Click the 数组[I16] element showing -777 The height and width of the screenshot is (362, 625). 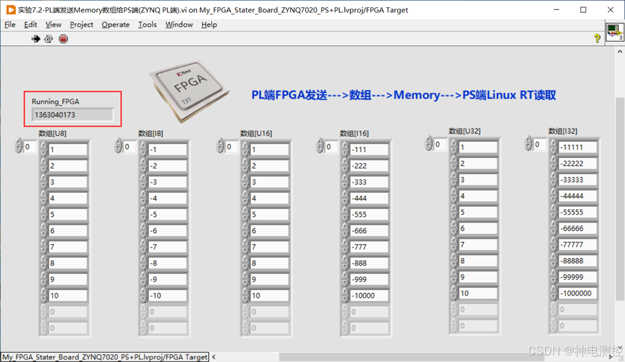coord(369,247)
